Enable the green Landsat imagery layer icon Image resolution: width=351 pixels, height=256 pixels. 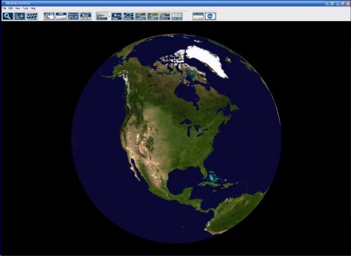tap(152, 16)
